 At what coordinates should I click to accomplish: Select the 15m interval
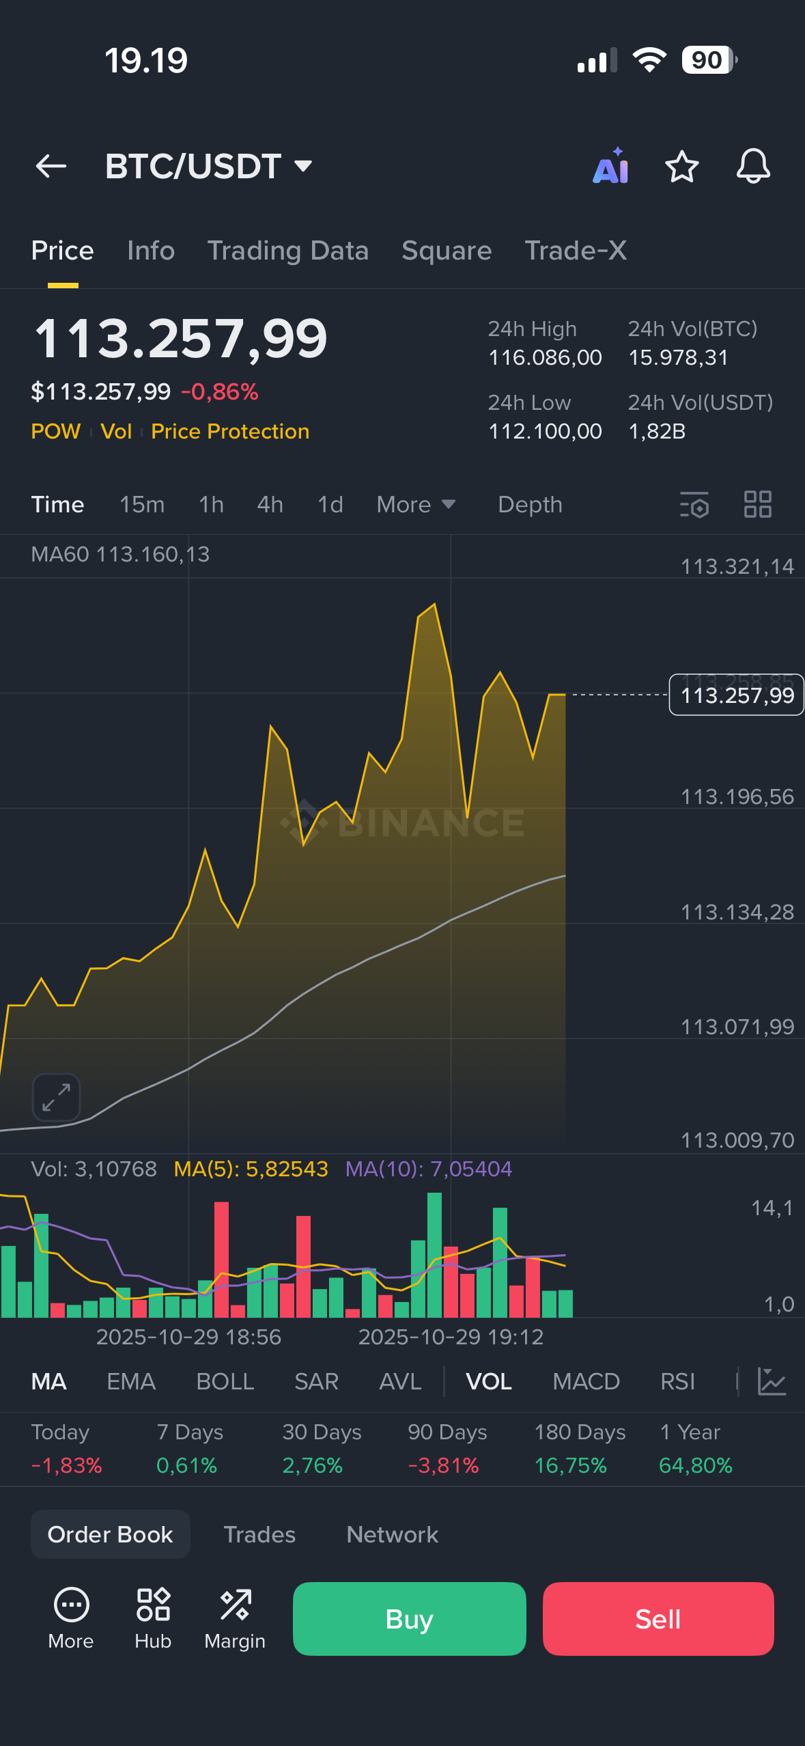[x=142, y=505]
